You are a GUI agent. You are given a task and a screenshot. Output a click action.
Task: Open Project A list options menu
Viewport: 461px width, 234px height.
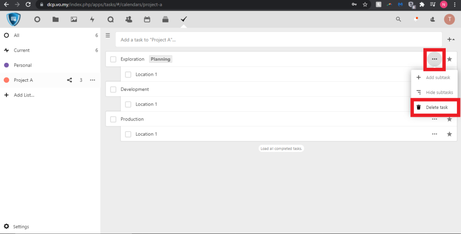[92, 80]
